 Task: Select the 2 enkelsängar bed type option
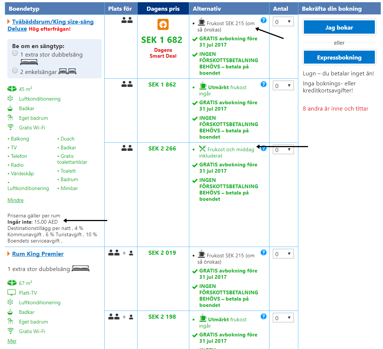tap(15, 71)
